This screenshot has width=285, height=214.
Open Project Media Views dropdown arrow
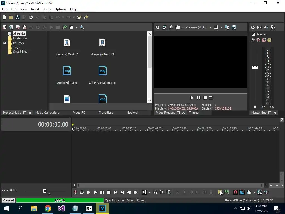click(x=77, y=27)
